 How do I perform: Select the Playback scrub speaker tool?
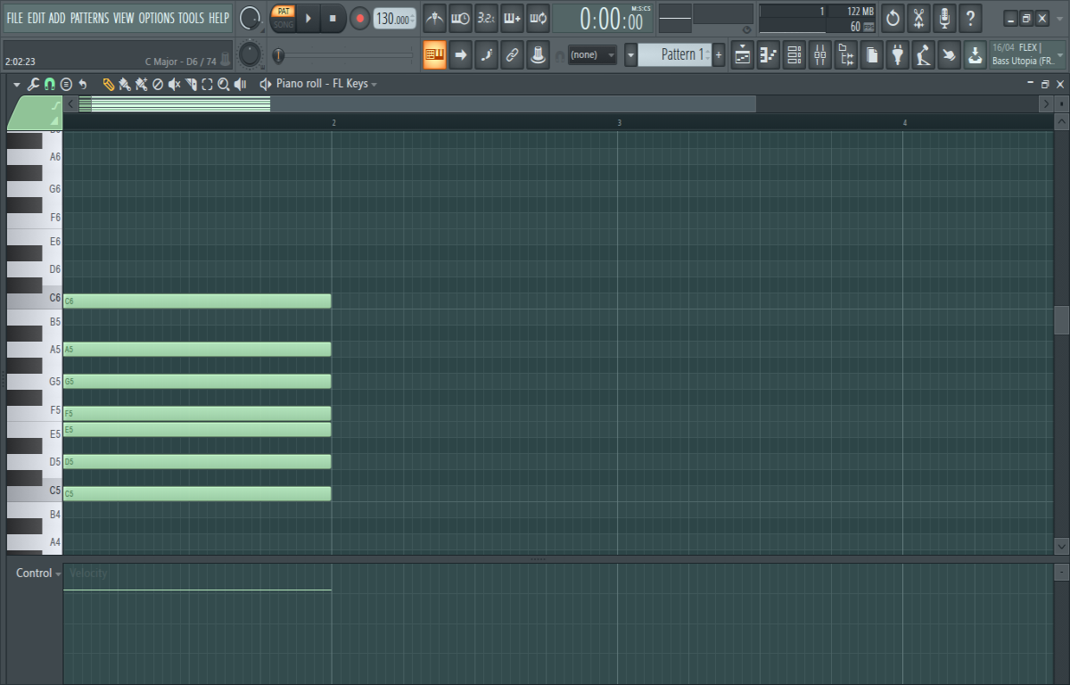[x=241, y=84]
